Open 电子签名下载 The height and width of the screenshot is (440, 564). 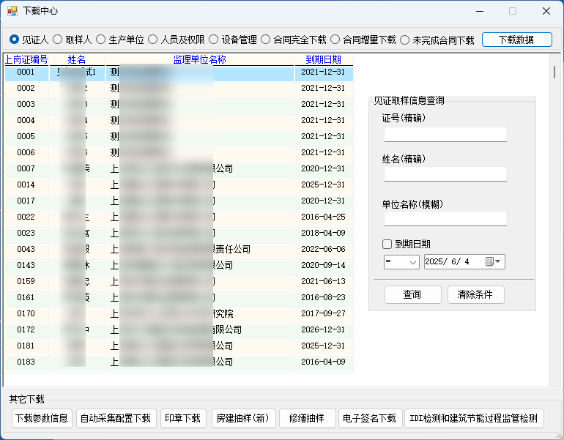click(x=370, y=419)
